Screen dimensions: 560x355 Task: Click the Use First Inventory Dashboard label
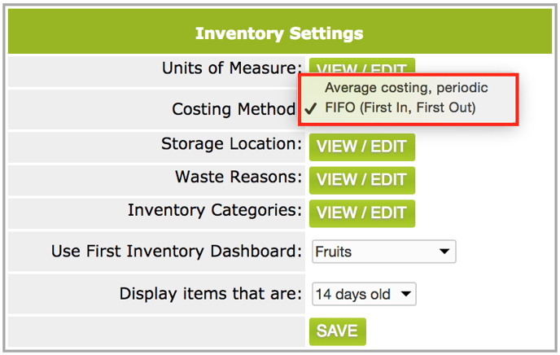pyautogui.click(x=177, y=251)
